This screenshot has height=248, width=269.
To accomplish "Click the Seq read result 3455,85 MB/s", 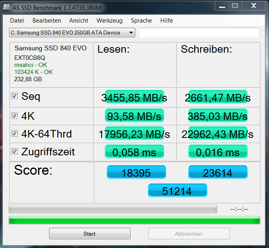I will (134, 97).
